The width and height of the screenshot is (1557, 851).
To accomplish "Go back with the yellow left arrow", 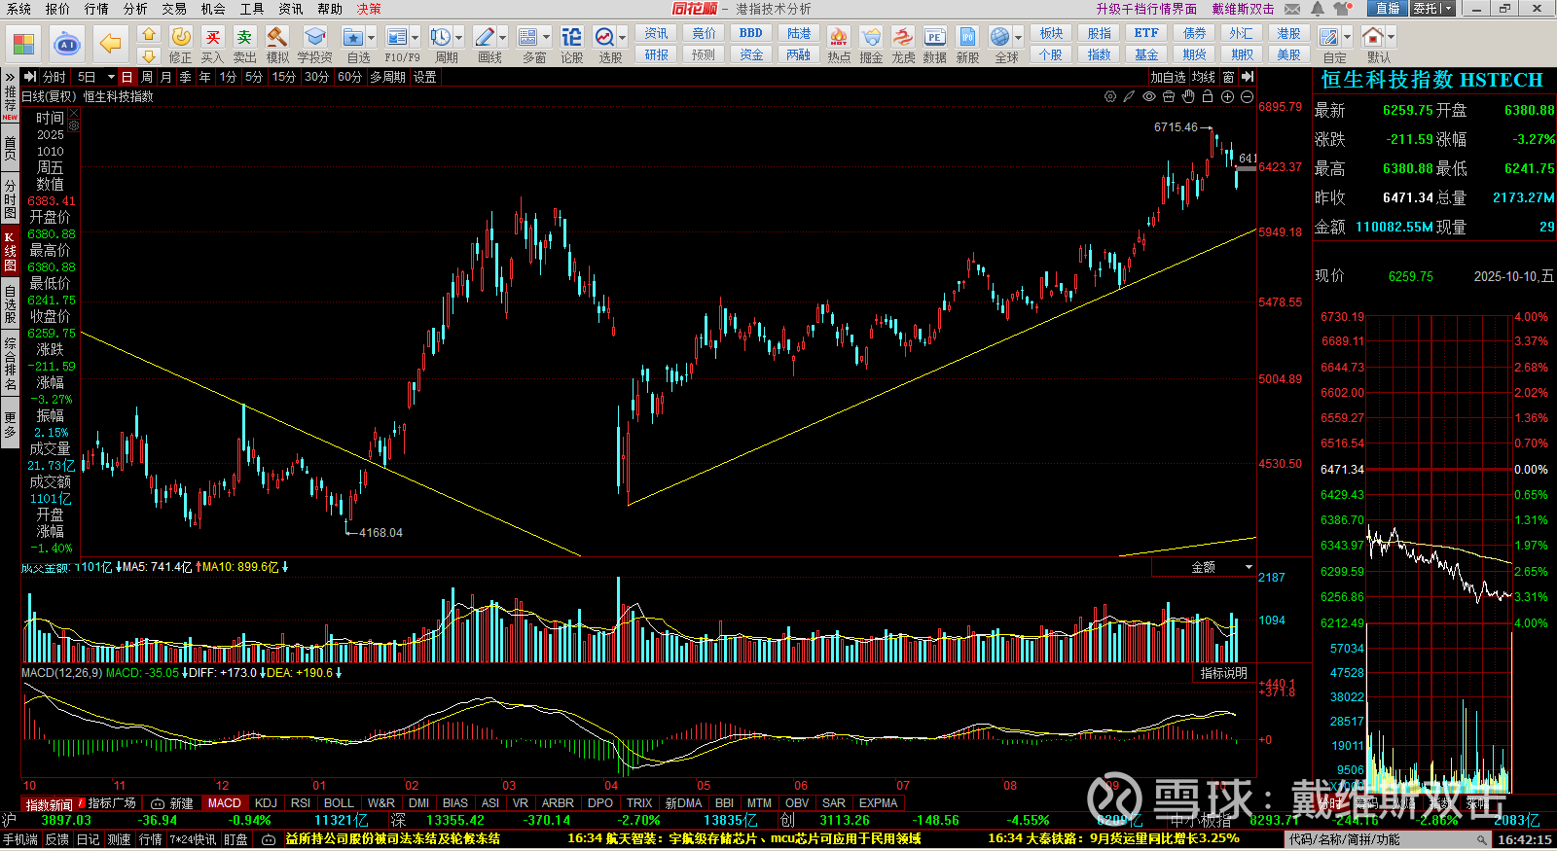I will pos(111,44).
